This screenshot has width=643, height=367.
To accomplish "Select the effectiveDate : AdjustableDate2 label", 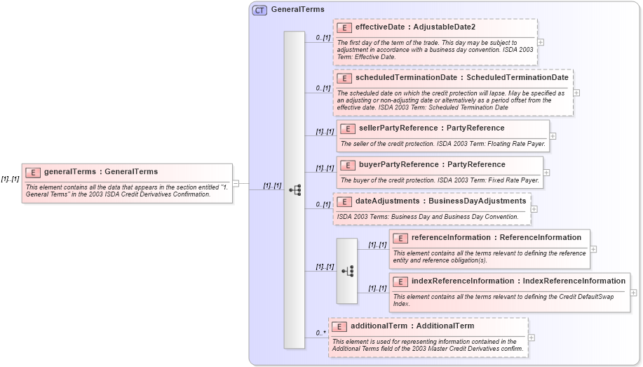I will (415, 27).
